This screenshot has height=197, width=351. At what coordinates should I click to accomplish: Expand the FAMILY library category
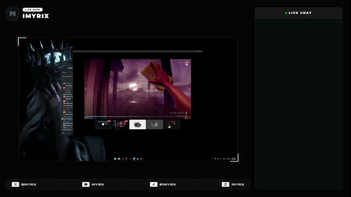click(x=65, y=128)
